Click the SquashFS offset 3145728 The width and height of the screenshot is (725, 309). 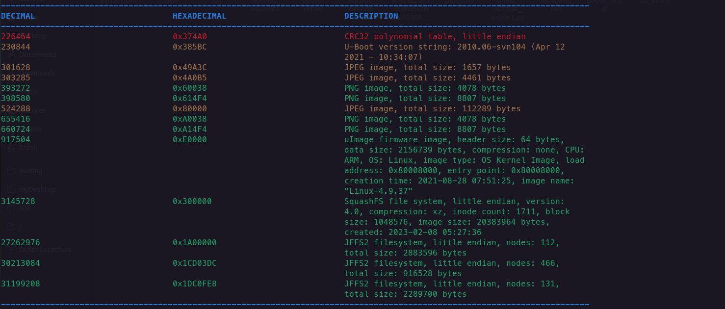pos(18,201)
